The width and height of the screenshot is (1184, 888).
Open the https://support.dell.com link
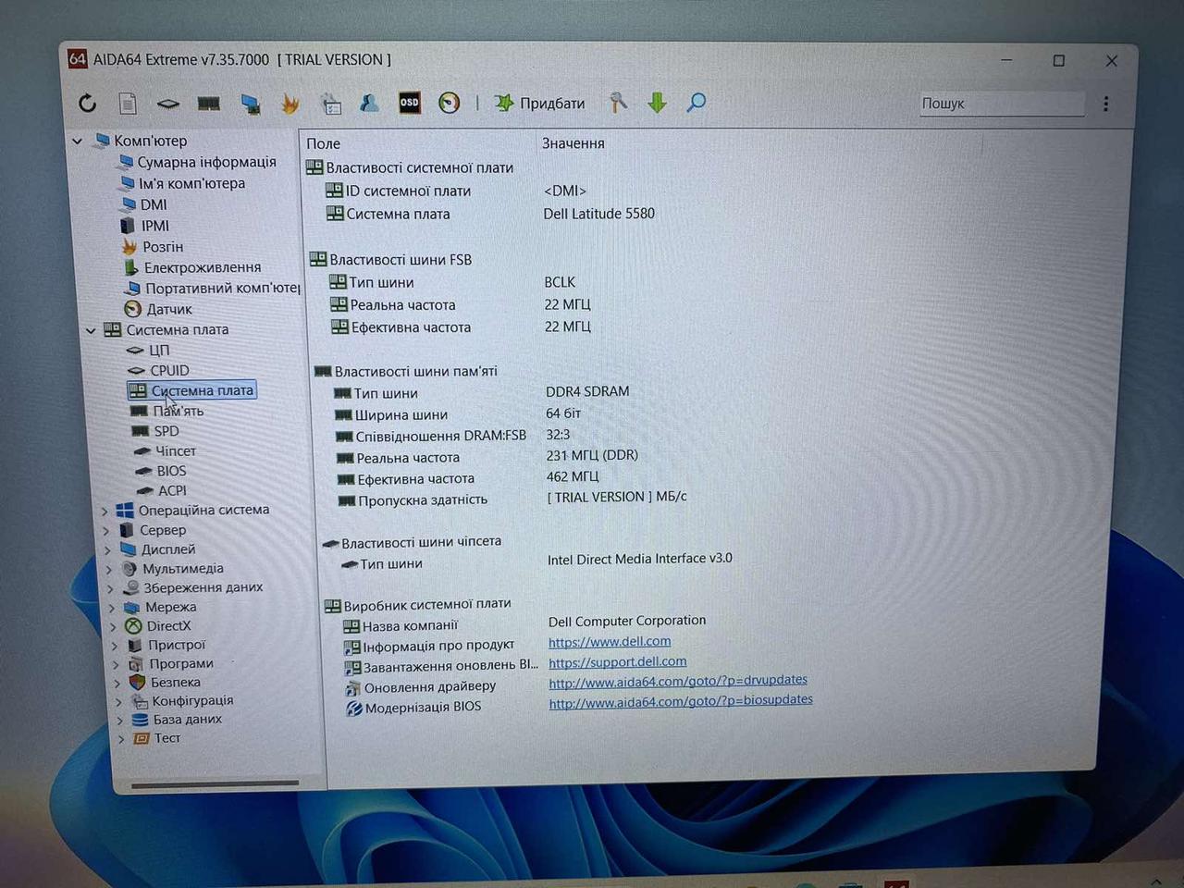618,662
